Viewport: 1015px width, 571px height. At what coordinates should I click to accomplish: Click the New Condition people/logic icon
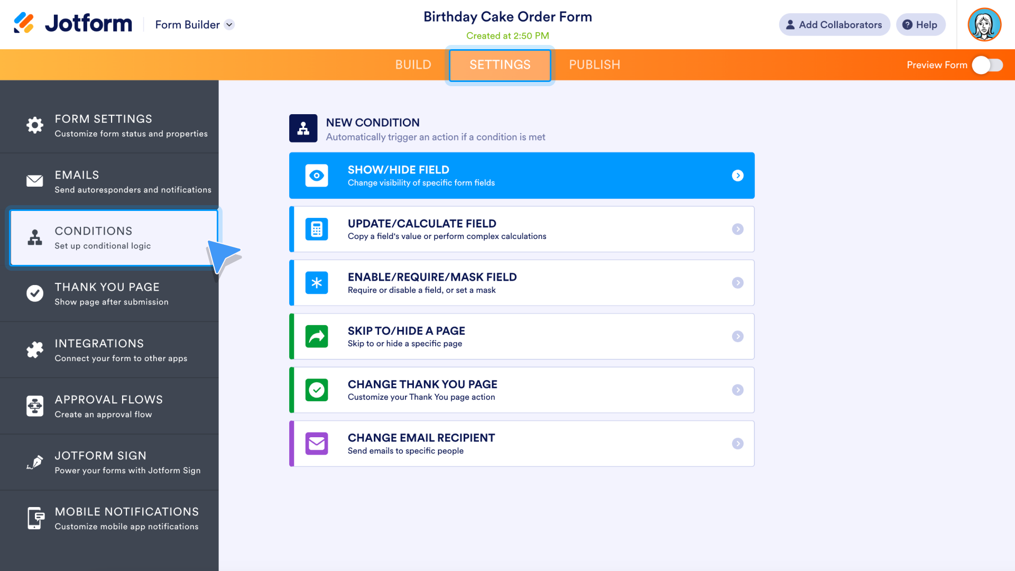pos(303,128)
